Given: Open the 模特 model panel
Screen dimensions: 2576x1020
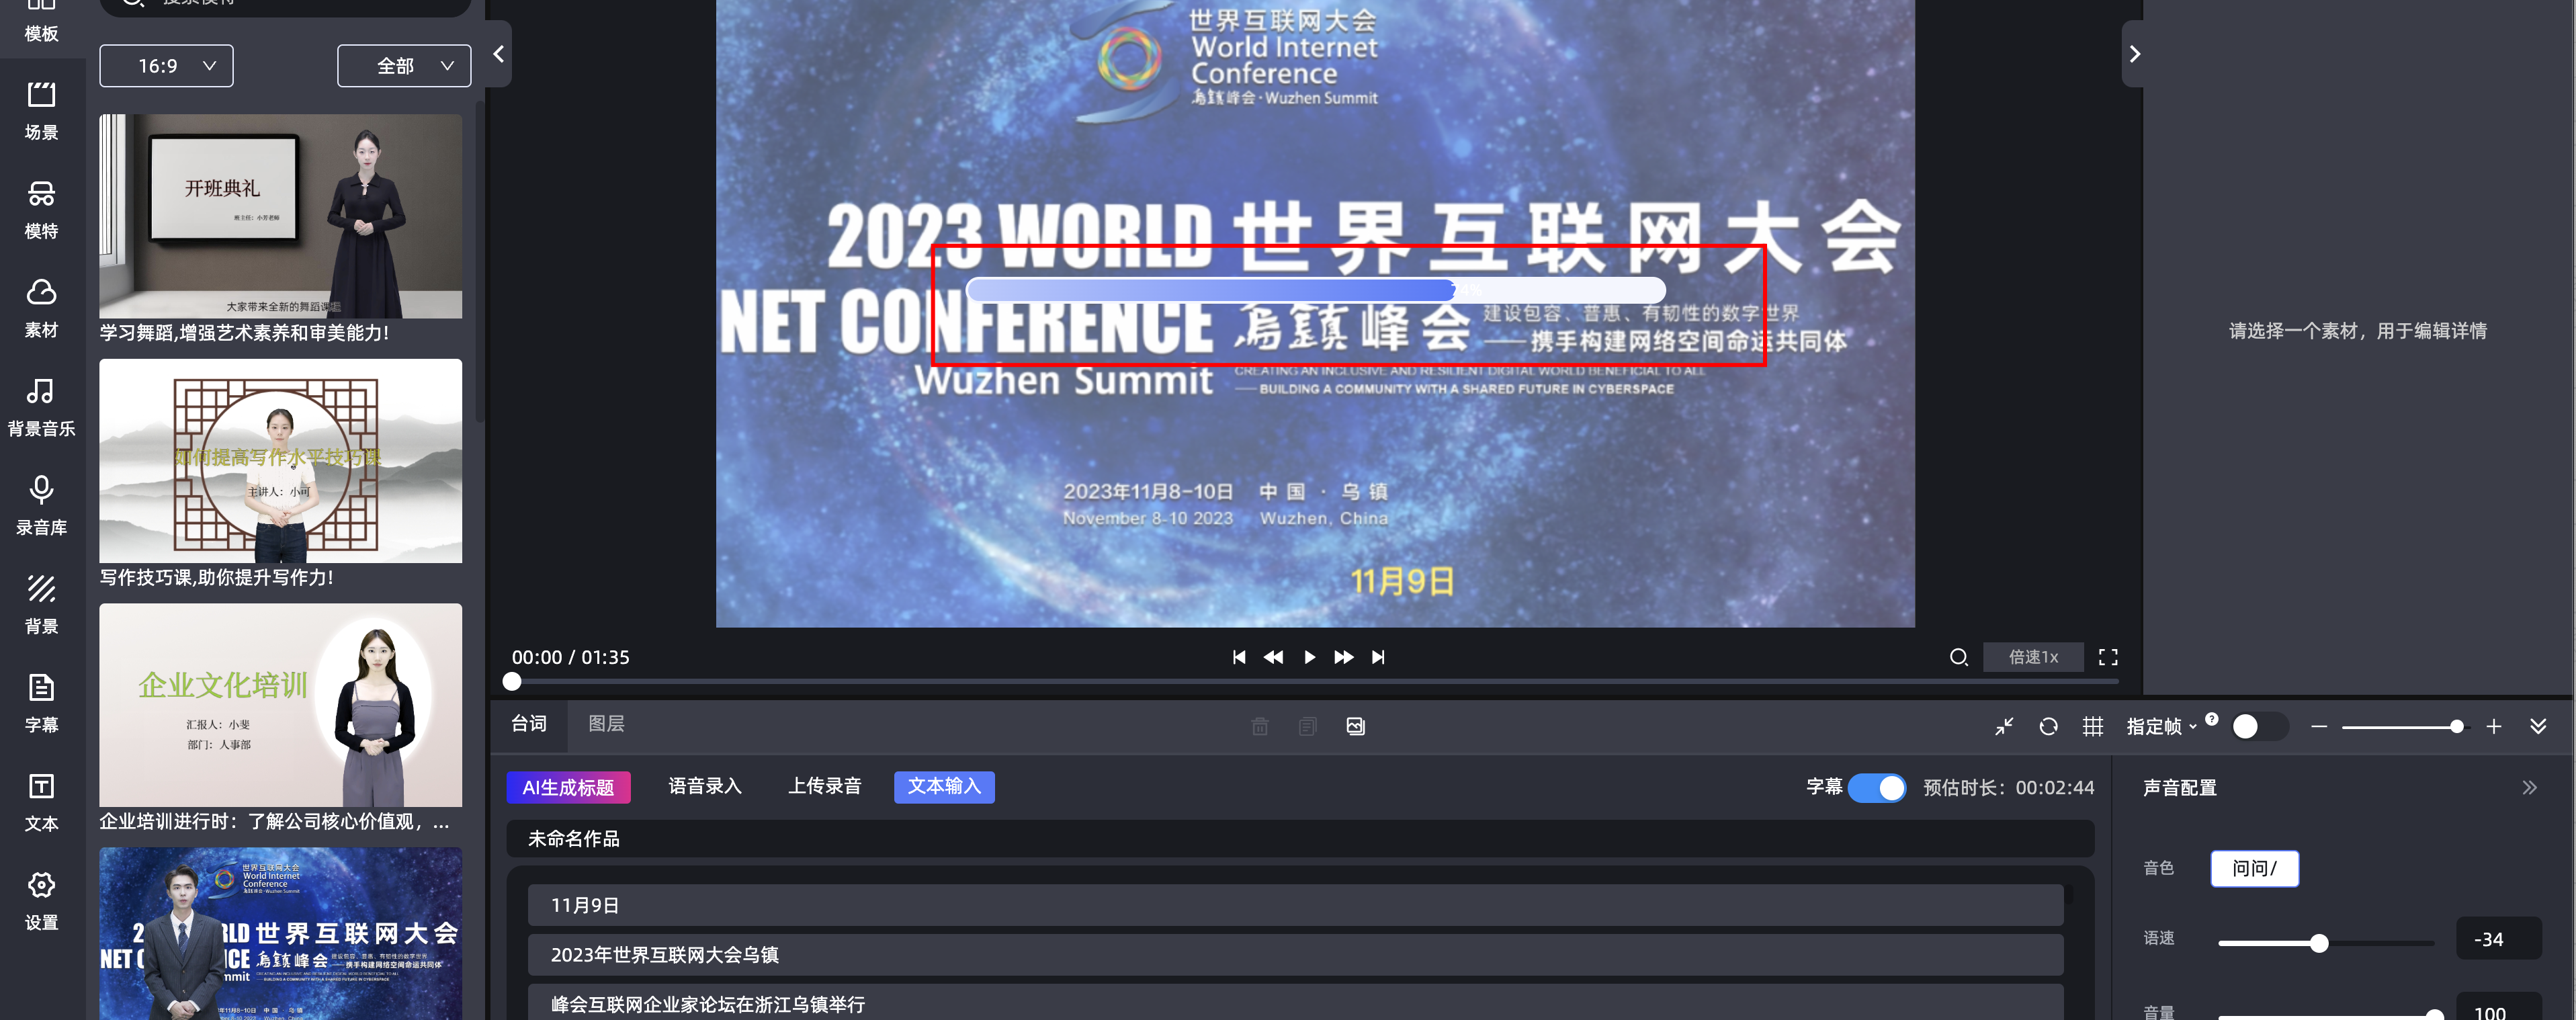Looking at the screenshot, I should coord(41,209).
